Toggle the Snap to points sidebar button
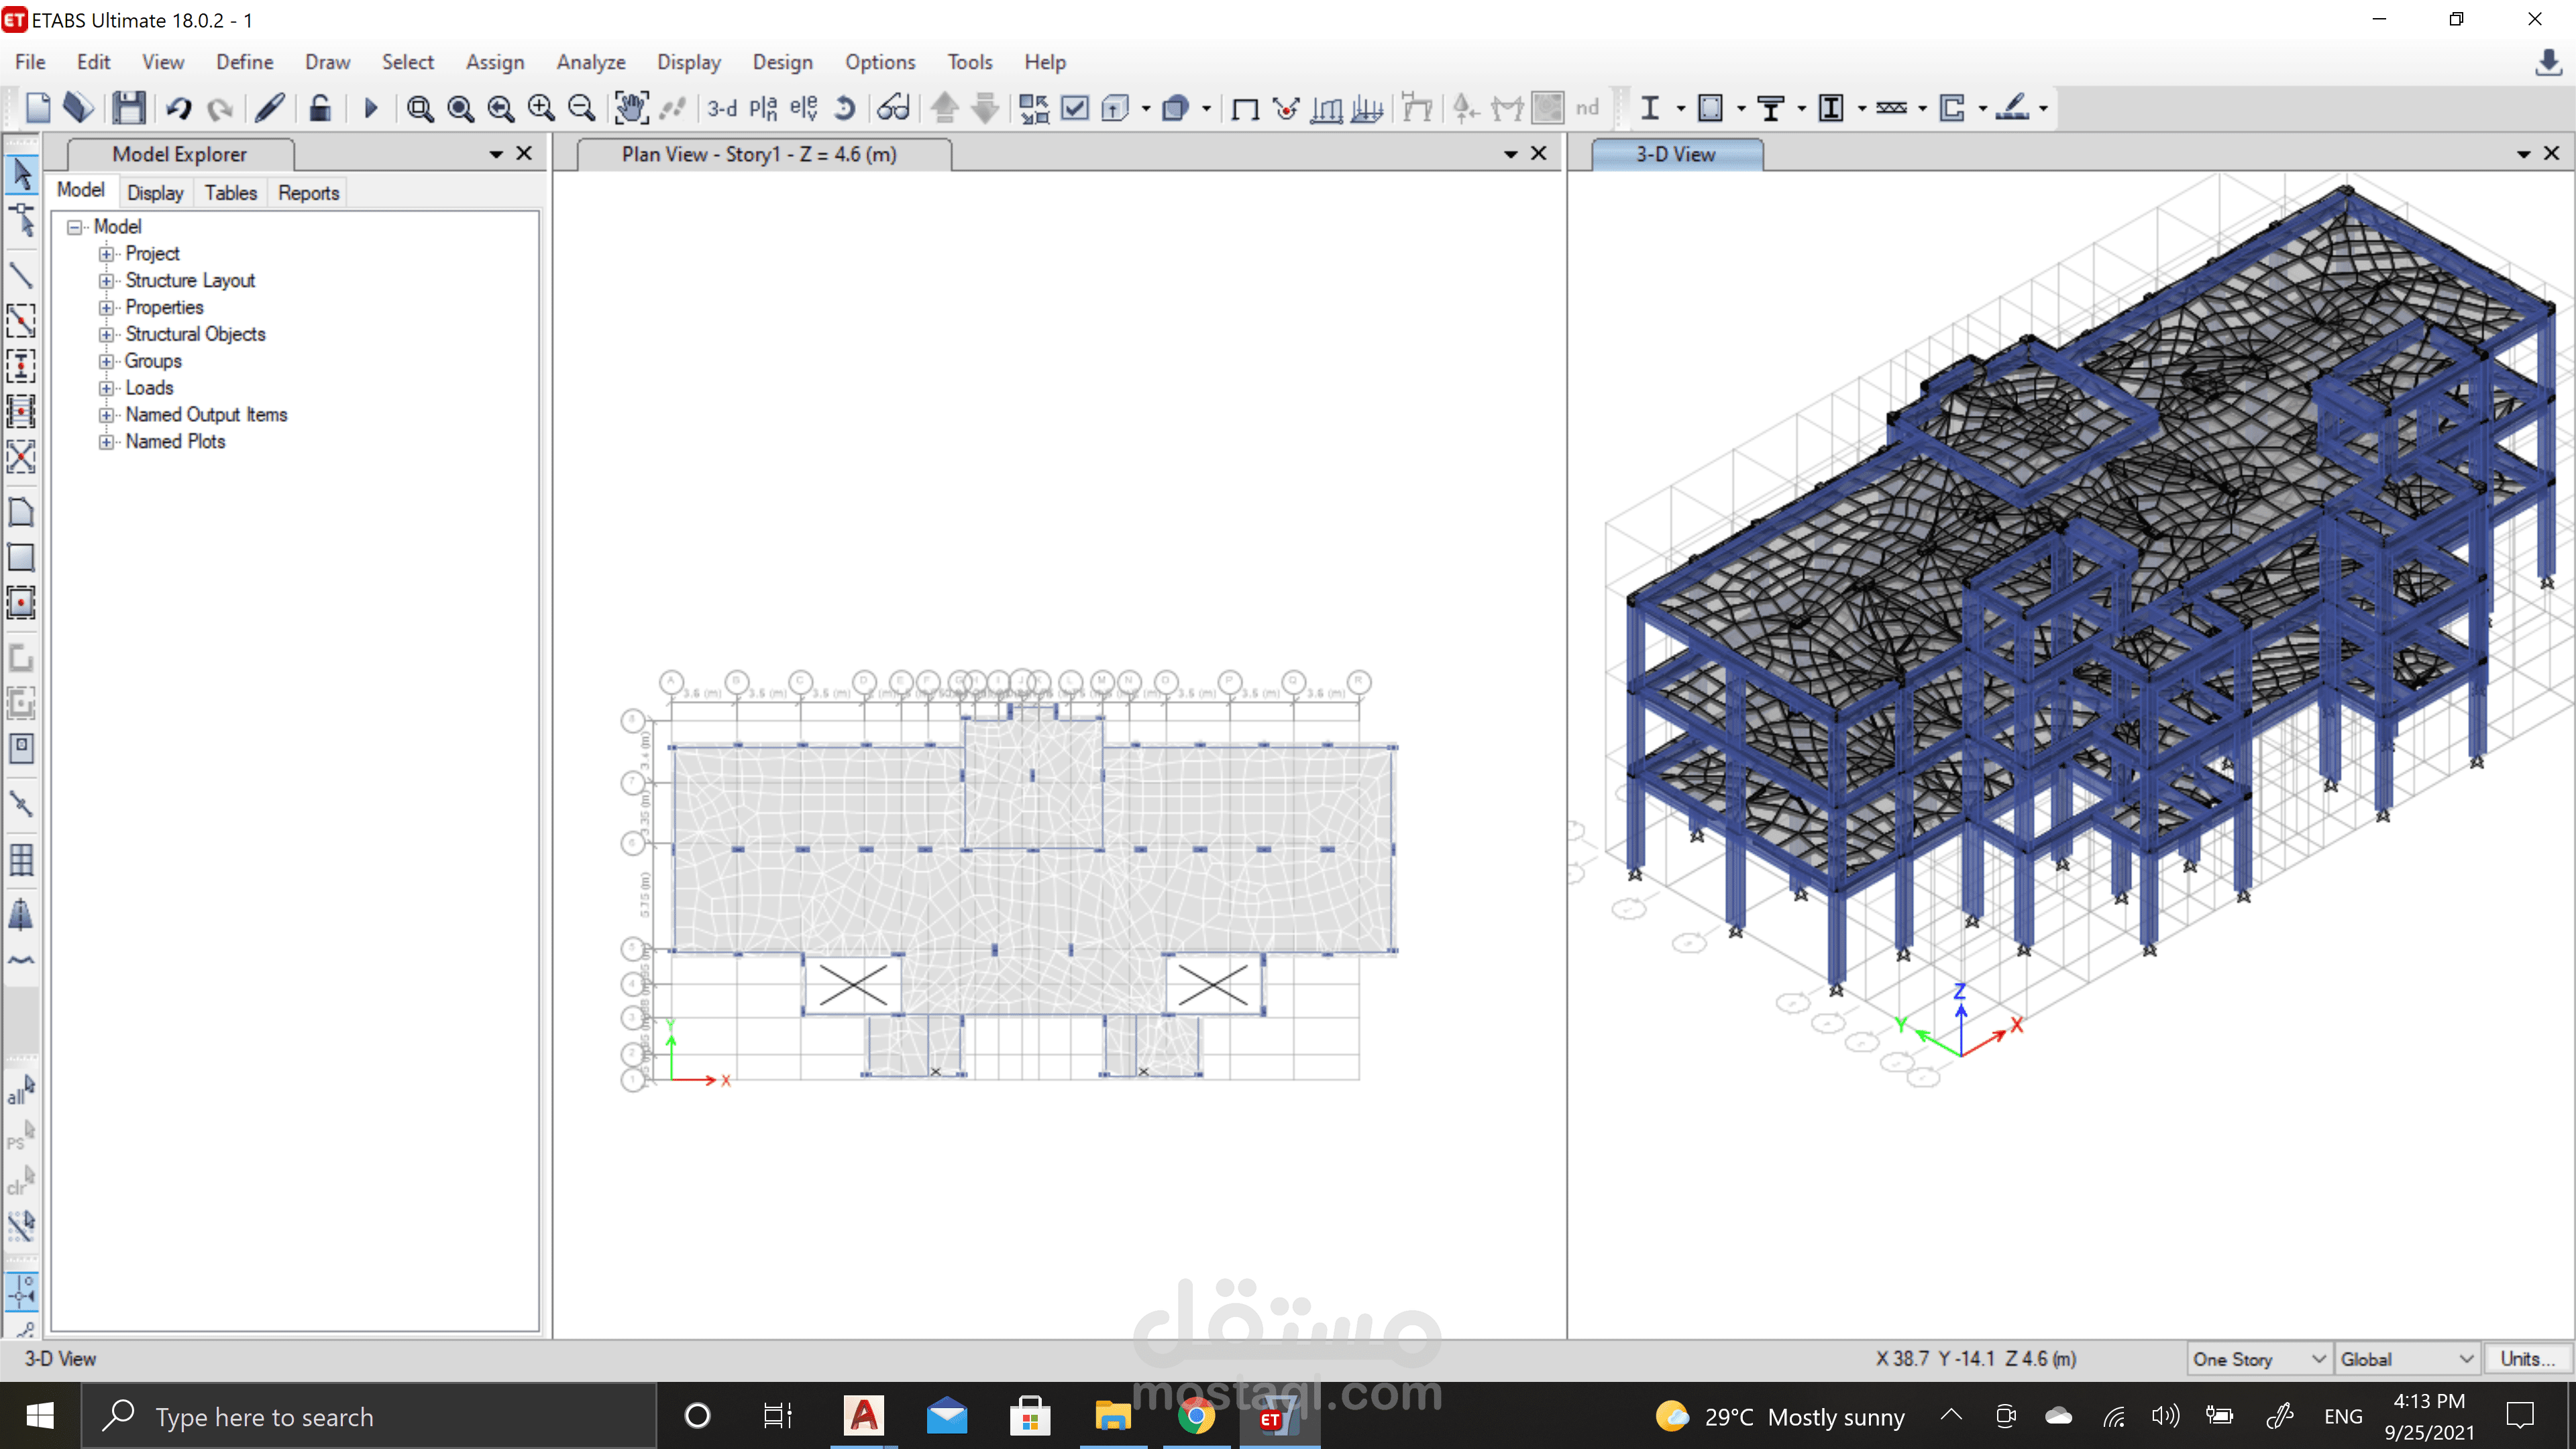Image resolution: width=2576 pixels, height=1449 pixels. click(21, 1292)
